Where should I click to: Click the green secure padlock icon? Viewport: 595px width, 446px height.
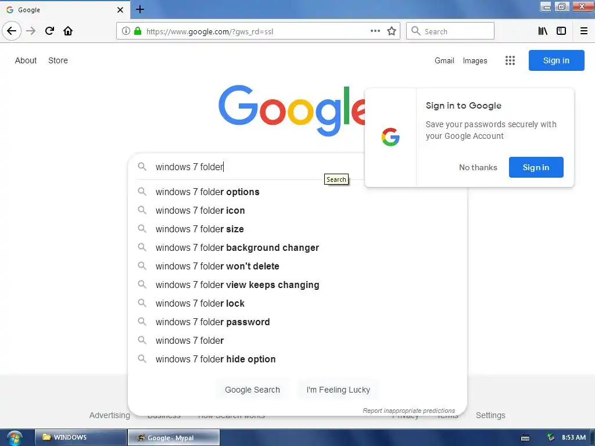tap(138, 31)
